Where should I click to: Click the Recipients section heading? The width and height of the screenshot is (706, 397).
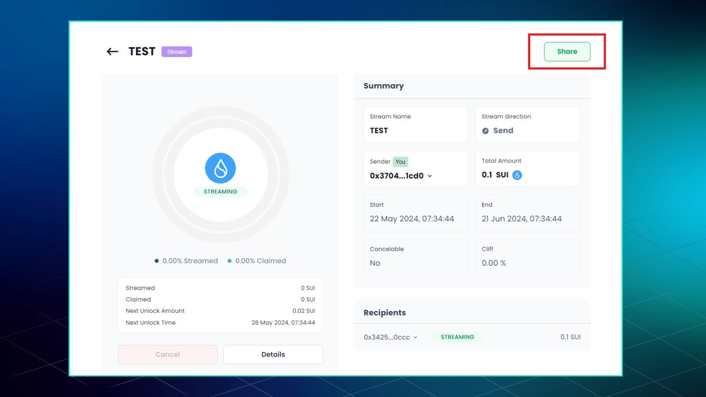(385, 313)
